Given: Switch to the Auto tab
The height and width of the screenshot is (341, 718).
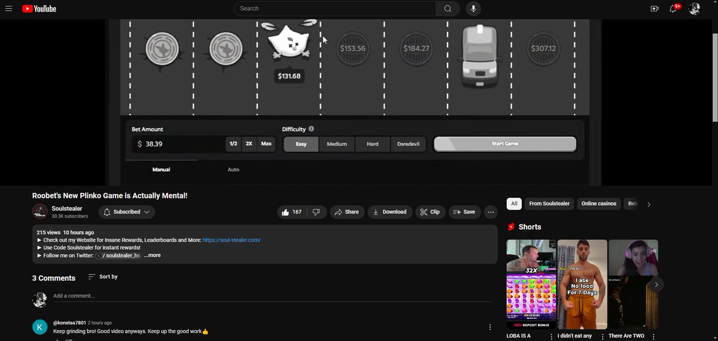Looking at the screenshot, I should click(233, 169).
